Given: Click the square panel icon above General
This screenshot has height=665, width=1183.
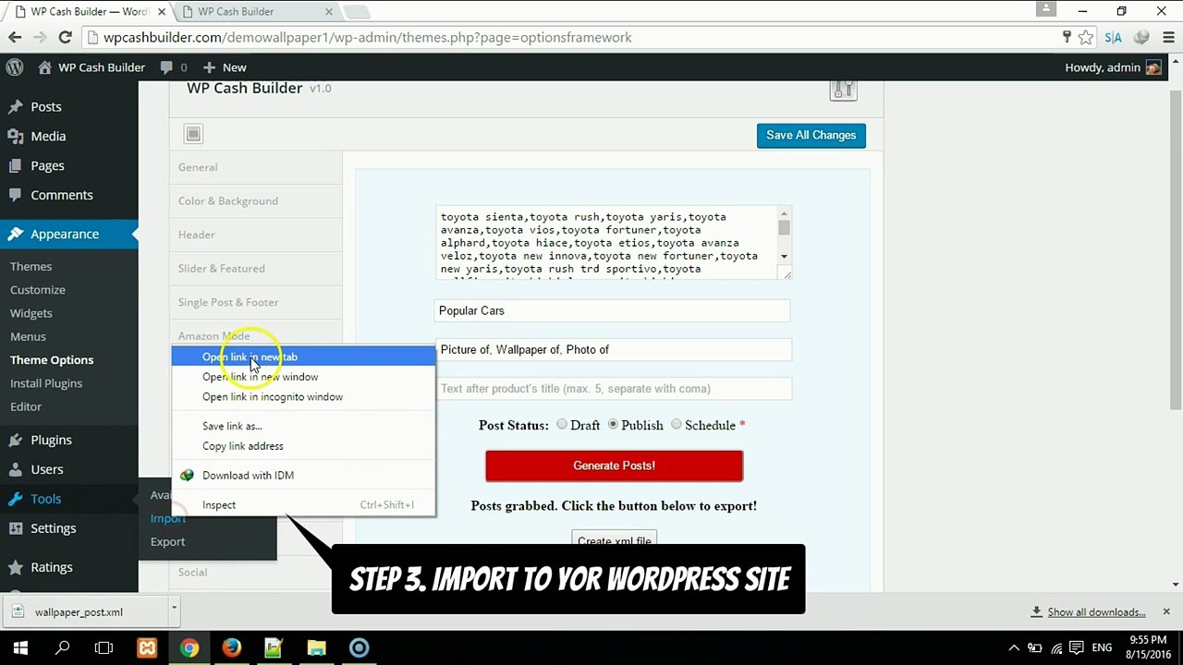Looking at the screenshot, I should pos(193,134).
